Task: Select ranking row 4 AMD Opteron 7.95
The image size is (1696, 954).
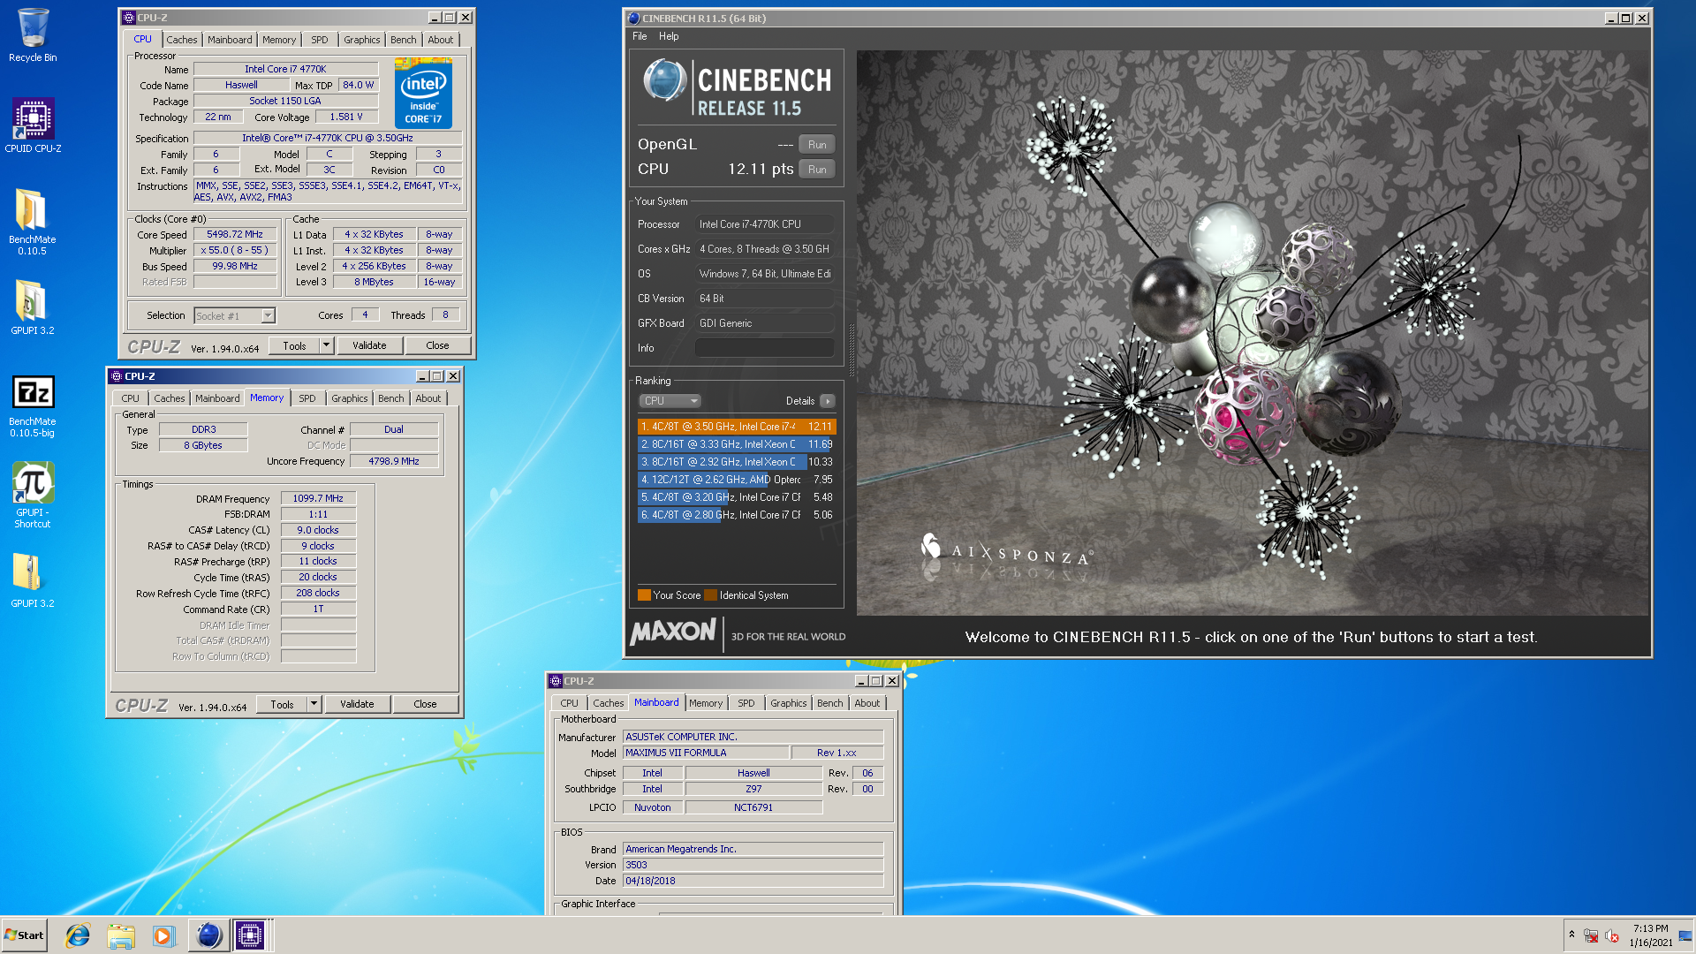Action: point(736,480)
